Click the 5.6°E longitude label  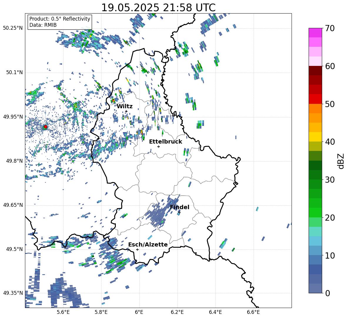63,312
